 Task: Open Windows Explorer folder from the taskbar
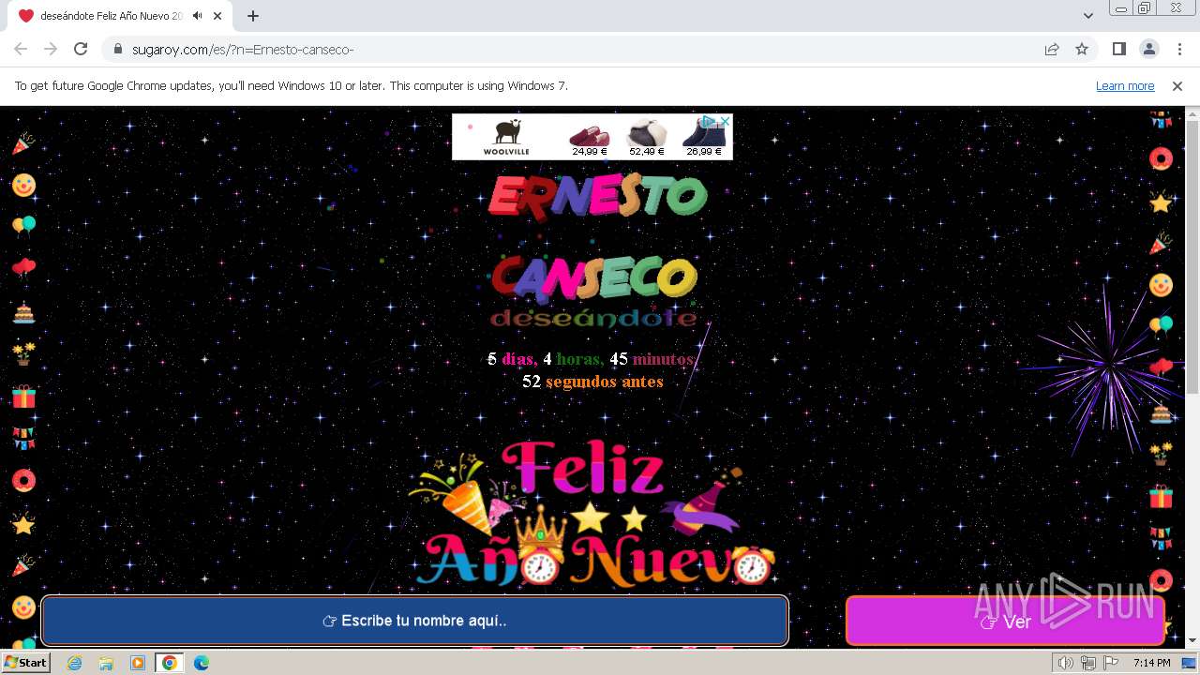pyautogui.click(x=106, y=663)
